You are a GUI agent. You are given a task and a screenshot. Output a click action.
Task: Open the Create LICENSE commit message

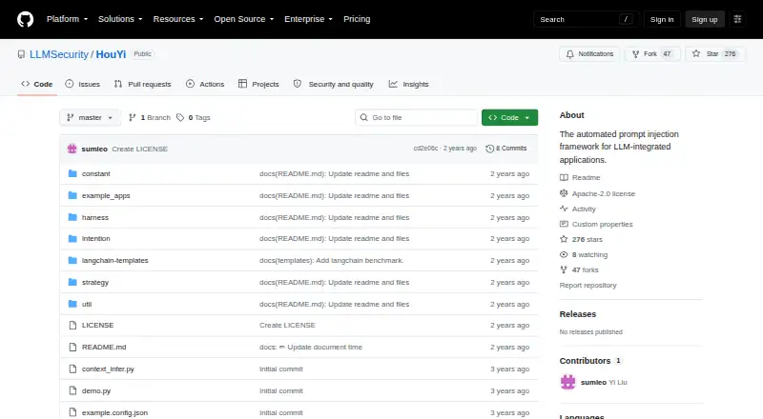tap(139, 149)
